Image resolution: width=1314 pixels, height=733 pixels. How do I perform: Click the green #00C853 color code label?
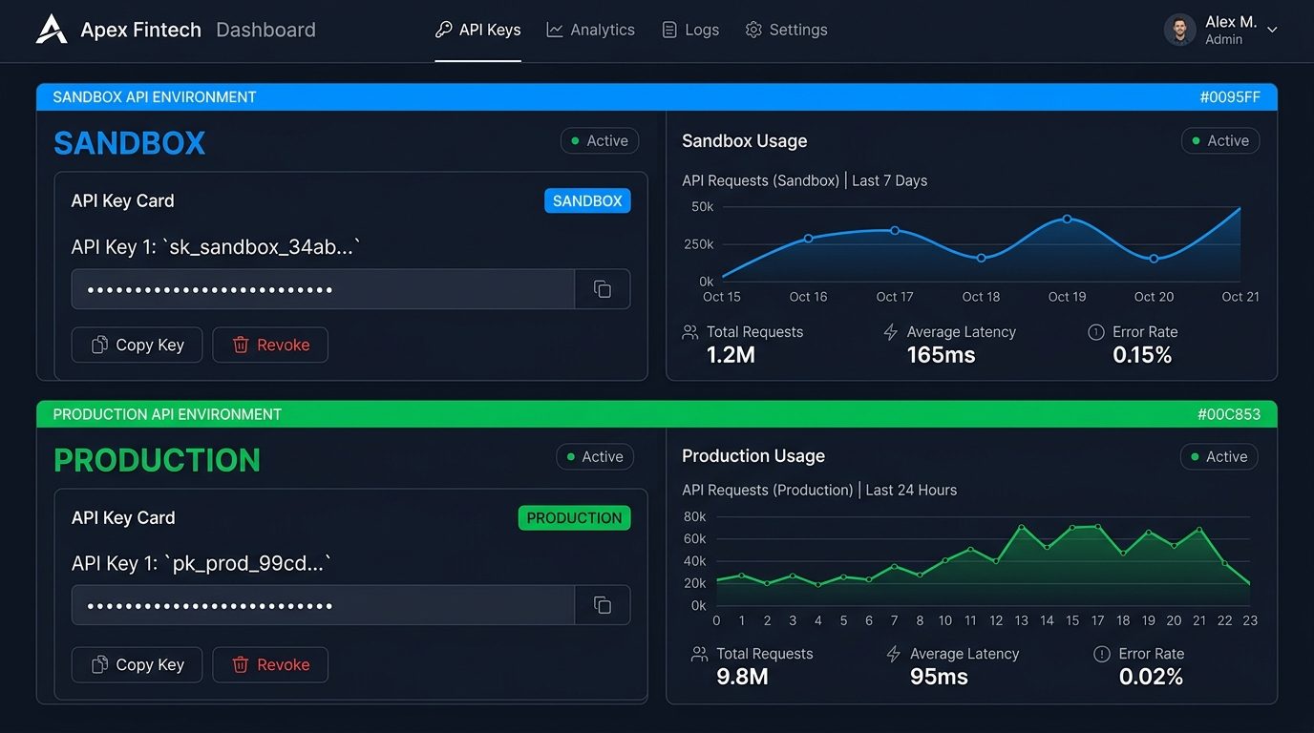[1229, 414]
